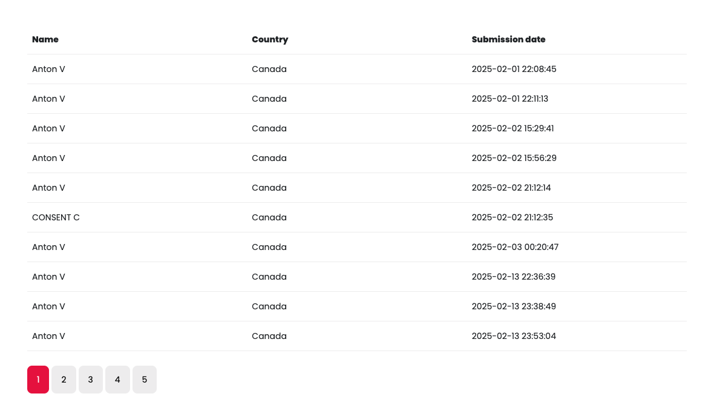Click the Country column header

(x=270, y=39)
